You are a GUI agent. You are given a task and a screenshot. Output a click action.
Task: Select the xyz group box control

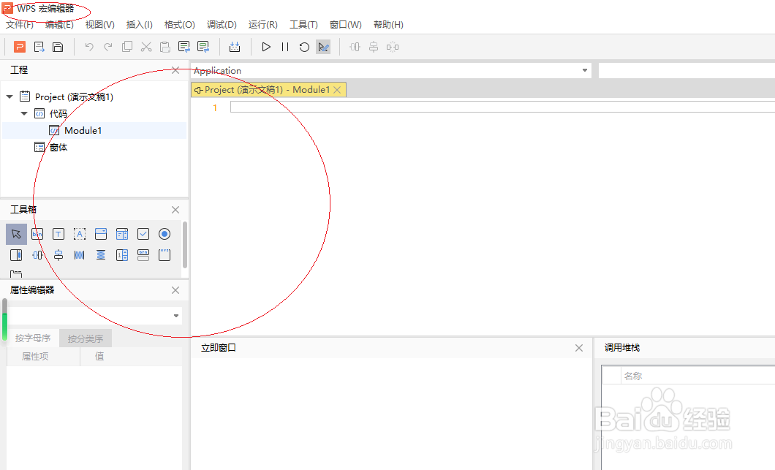pyautogui.click(x=165, y=255)
